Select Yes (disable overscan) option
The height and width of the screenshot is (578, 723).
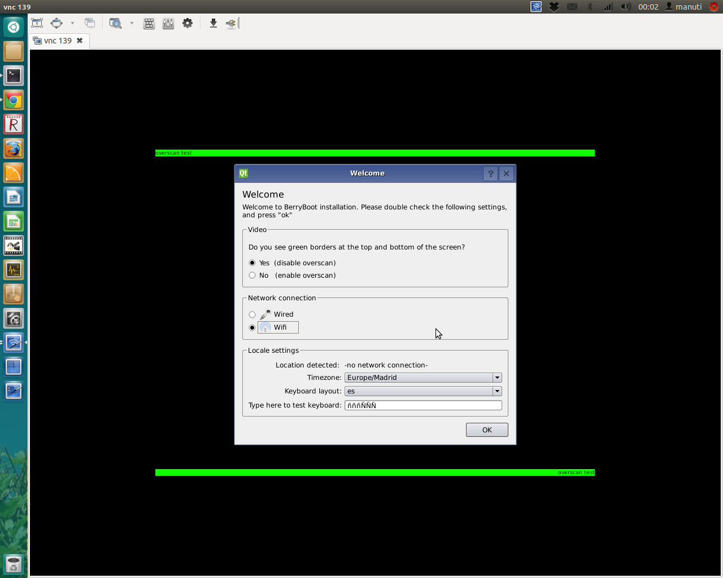click(252, 263)
